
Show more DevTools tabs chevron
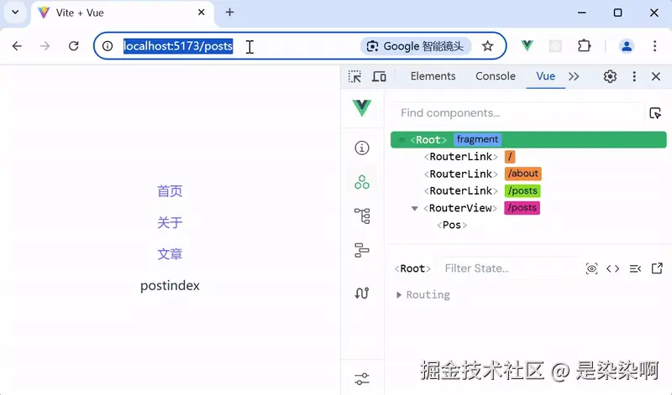point(574,76)
